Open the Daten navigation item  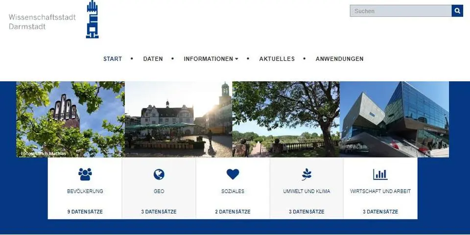(153, 59)
